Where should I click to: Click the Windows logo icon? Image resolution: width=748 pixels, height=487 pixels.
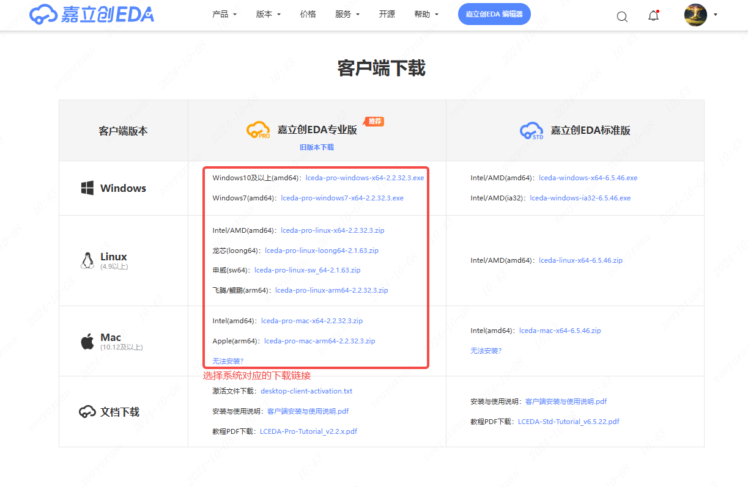[x=87, y=188]
